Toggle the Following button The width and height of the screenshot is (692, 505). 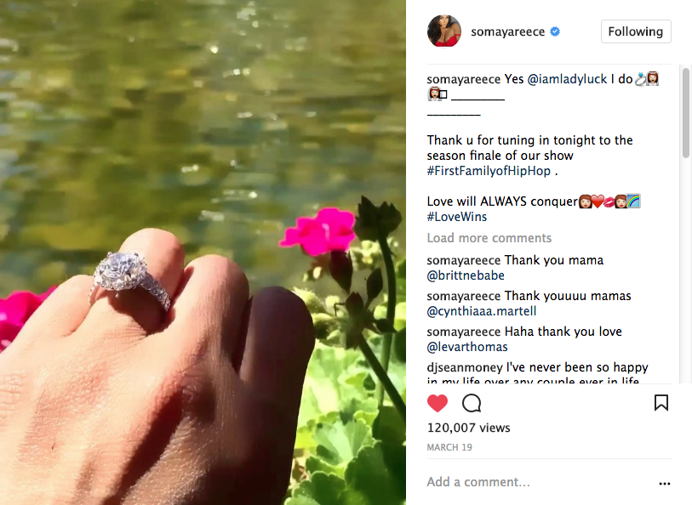point(636,31)
